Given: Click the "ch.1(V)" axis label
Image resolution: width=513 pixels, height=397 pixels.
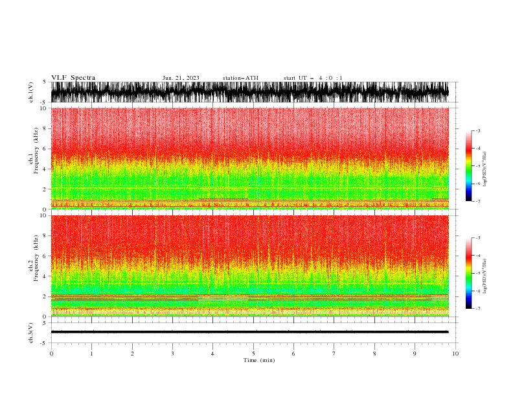Looking at the screenshot, I should (31, 92).
